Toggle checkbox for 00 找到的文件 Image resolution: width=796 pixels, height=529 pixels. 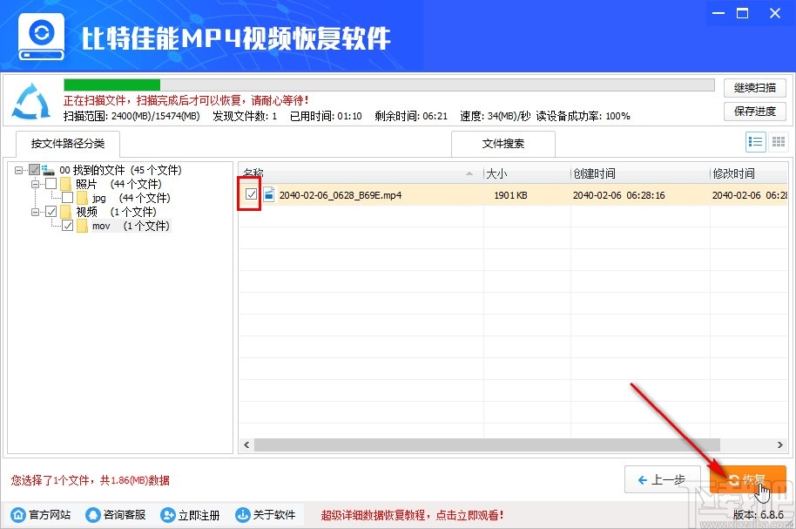coord(34,170)
